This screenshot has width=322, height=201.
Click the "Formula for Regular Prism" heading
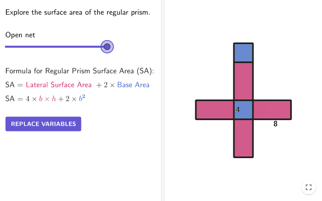[80, 72]
